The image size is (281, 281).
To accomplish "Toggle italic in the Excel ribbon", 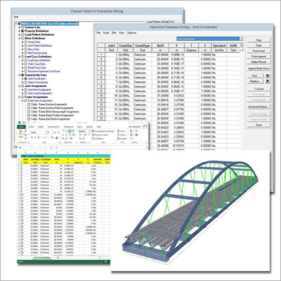I will (x=36, y=137).
